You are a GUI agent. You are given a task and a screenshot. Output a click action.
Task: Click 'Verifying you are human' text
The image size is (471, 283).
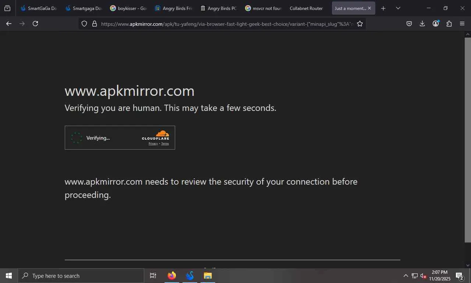(x=170, y=108)
